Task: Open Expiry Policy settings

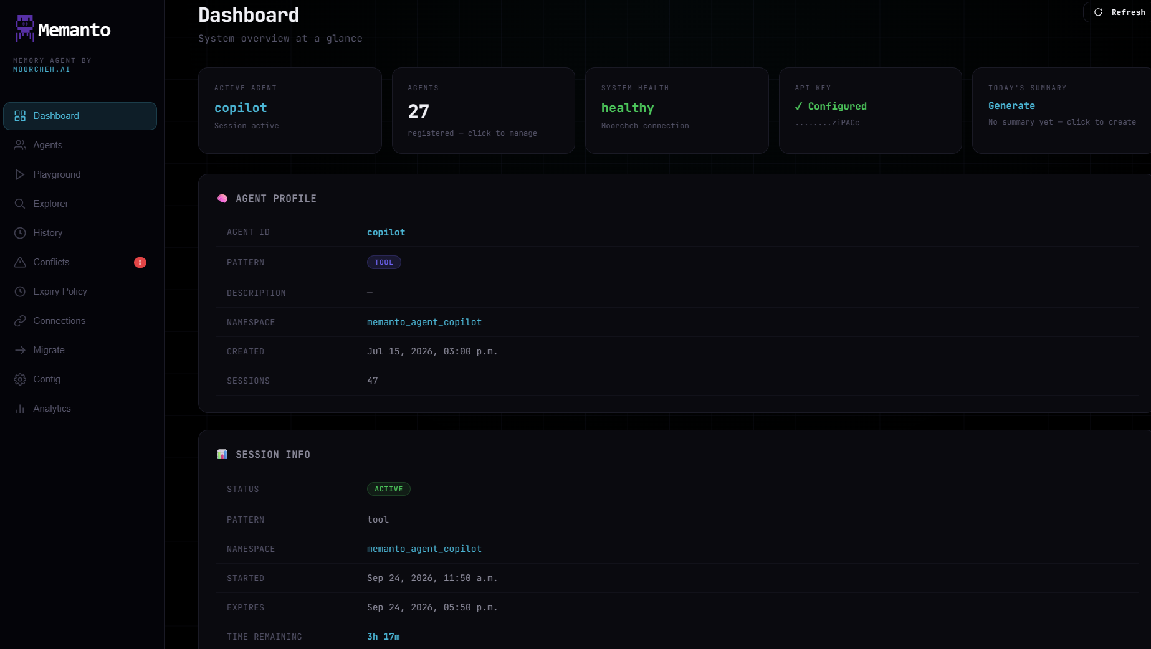Action: point(80,291)
